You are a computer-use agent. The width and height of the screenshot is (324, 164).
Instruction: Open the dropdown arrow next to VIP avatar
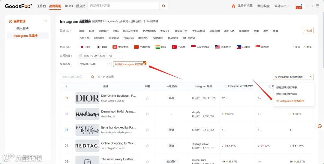(x=307, y=6)
